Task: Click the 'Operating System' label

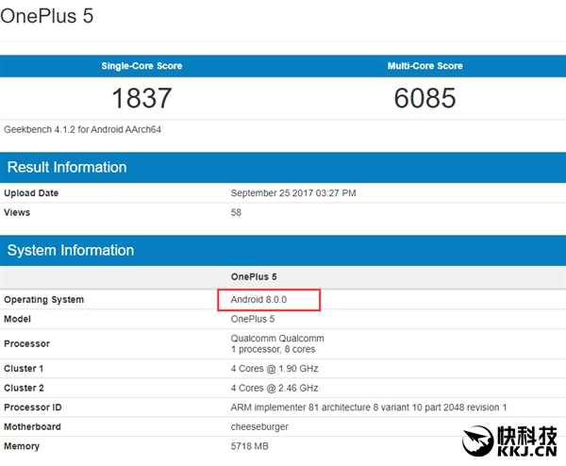Action: [43, 300]
